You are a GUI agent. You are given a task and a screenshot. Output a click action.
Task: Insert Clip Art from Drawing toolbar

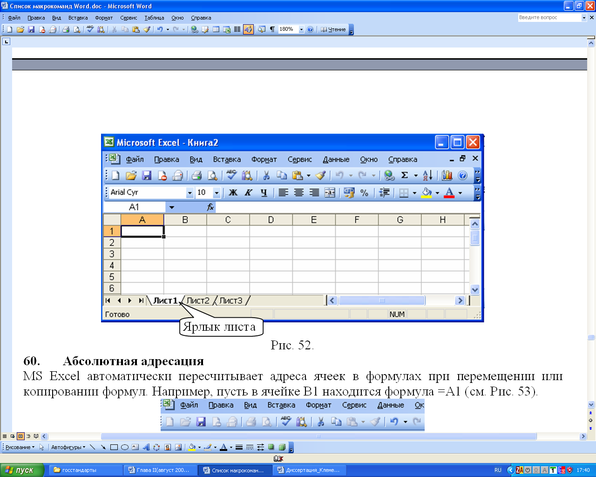[x=167, y=447]
